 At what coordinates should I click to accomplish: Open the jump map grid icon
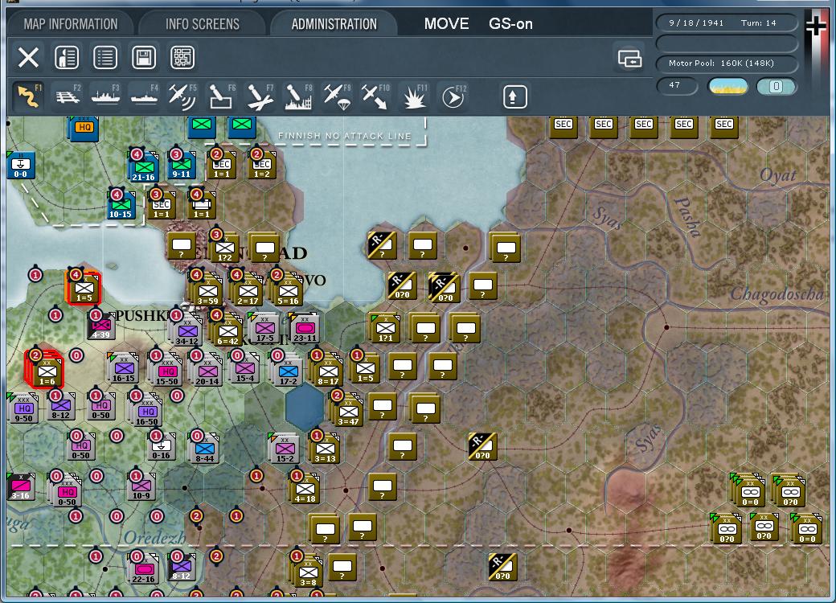pos(183,58)
